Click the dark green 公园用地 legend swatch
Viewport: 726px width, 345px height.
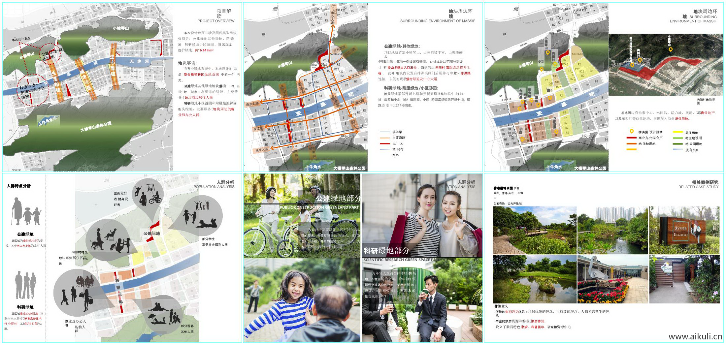pos(677,144)
